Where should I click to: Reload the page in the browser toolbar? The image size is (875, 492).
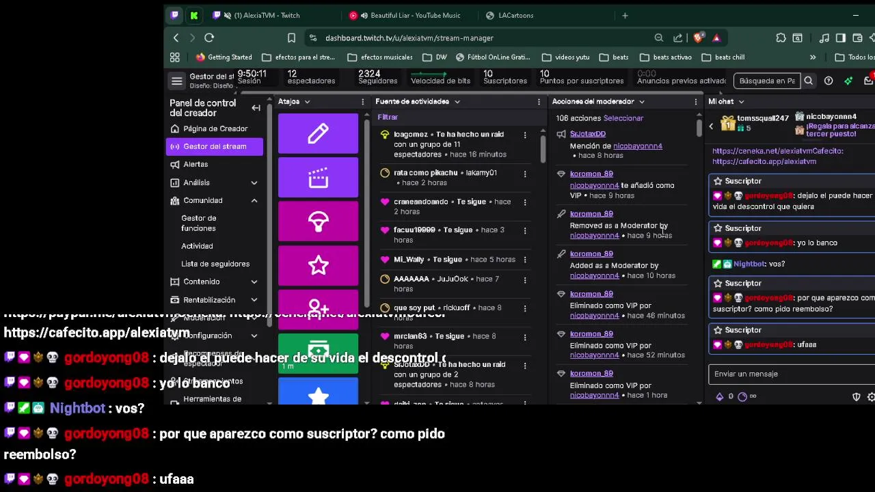(209, 38)
